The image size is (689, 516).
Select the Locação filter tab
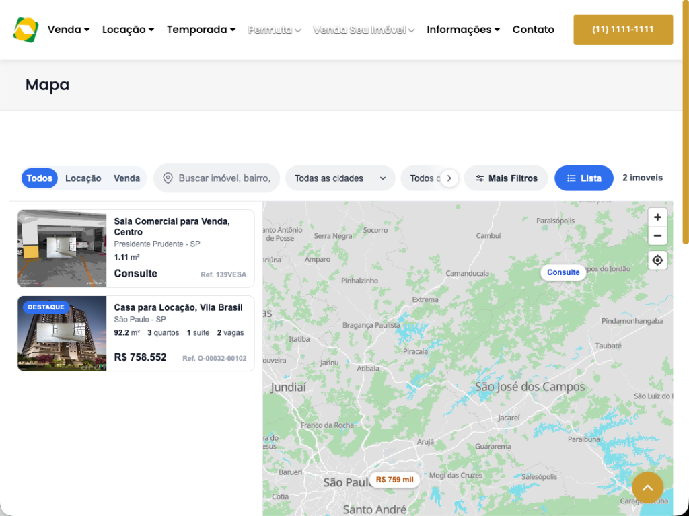[83, 178]
